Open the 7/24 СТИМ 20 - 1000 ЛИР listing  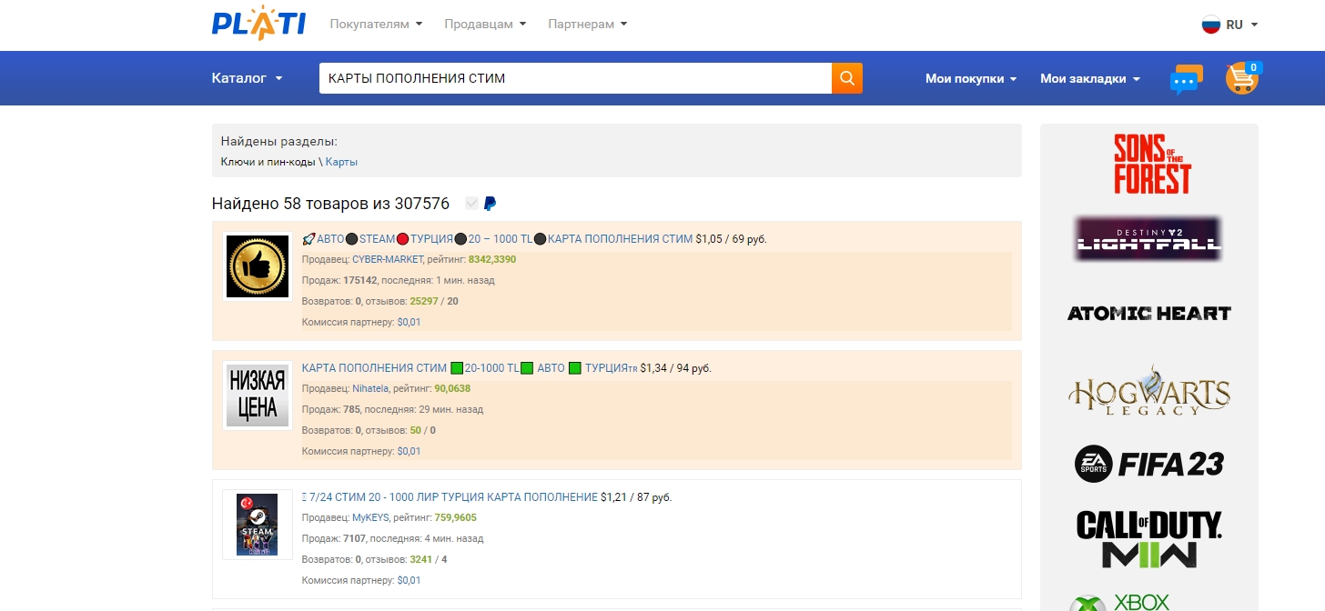[x=450, y=497]
